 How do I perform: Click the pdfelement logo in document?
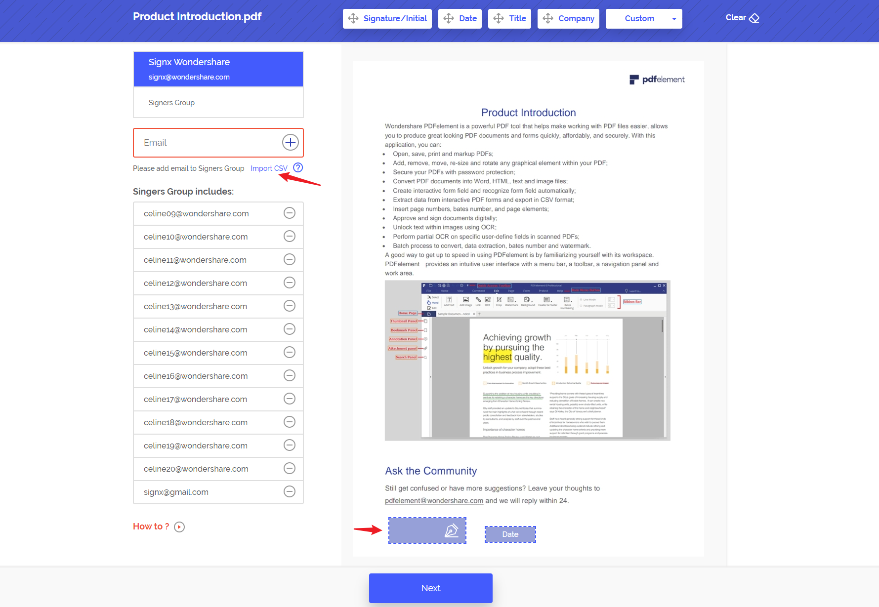(657, 80)
